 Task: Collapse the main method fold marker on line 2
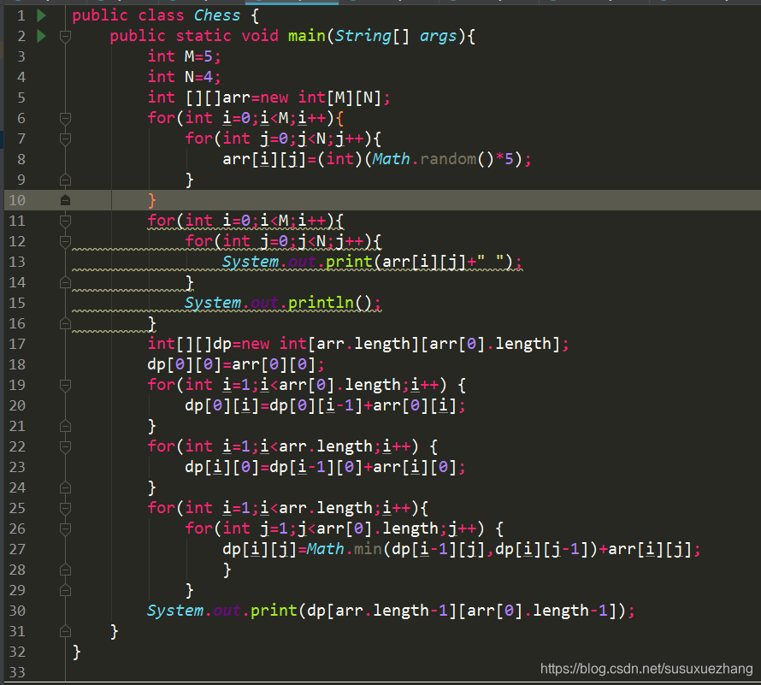(x=65, y=37)
